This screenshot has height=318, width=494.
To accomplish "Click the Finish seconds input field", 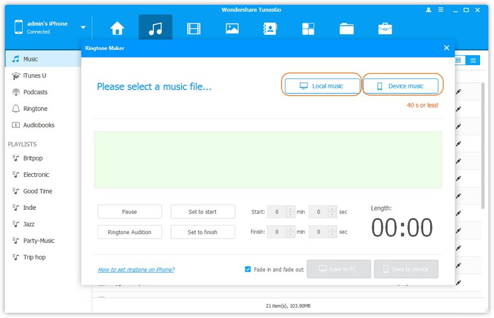I will [318, 232].
